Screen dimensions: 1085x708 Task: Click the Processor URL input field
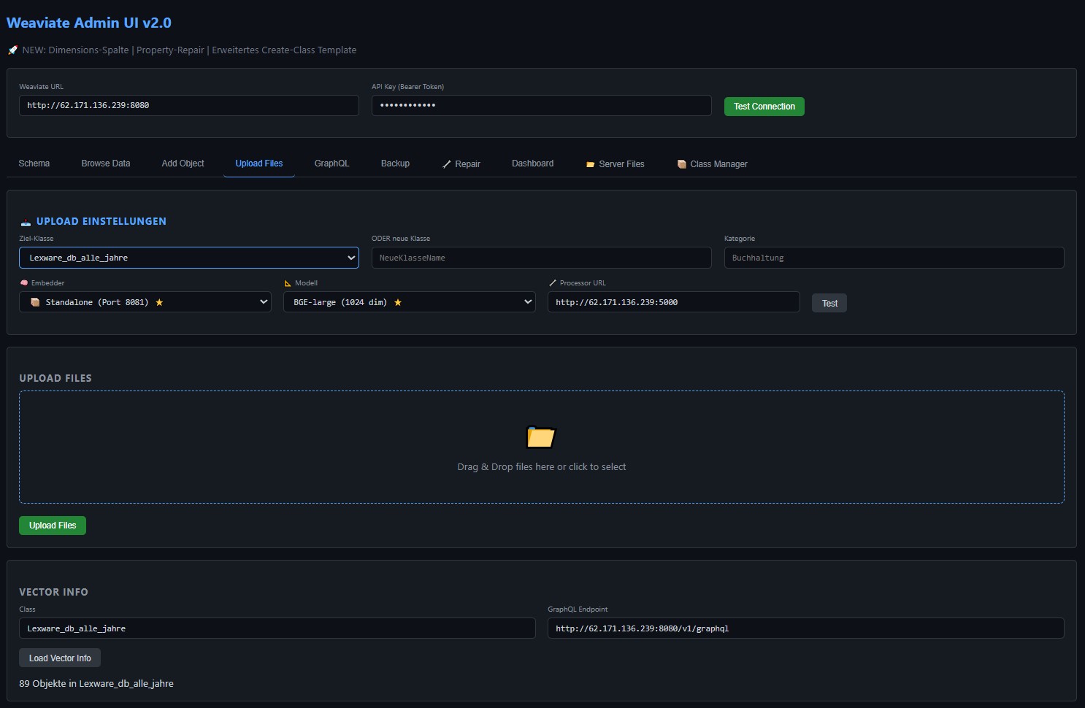point(674,302)
